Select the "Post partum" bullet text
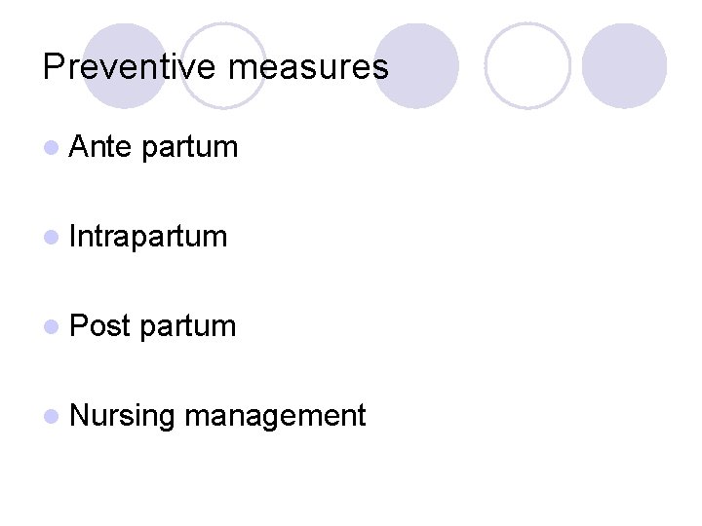 pos(153,325)
